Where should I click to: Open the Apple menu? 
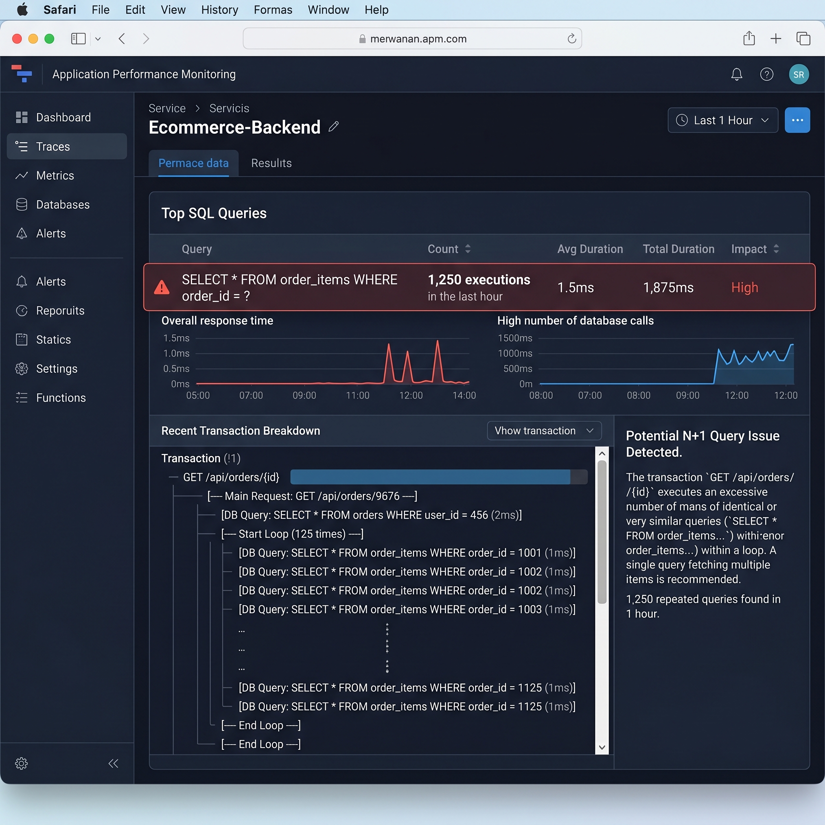(x=22, y=10)
